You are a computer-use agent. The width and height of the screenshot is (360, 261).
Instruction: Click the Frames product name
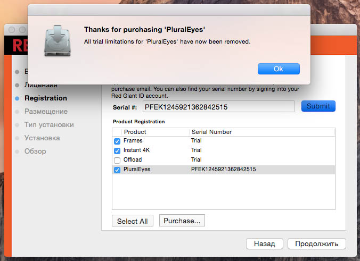[133, 140]
